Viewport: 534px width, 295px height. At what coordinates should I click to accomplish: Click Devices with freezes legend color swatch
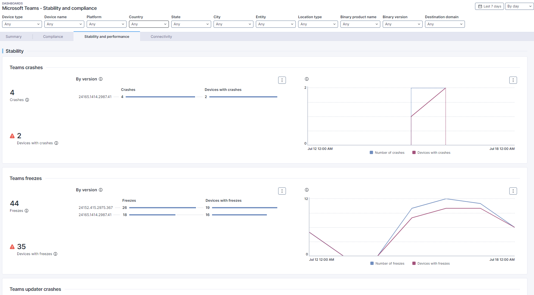414,263
